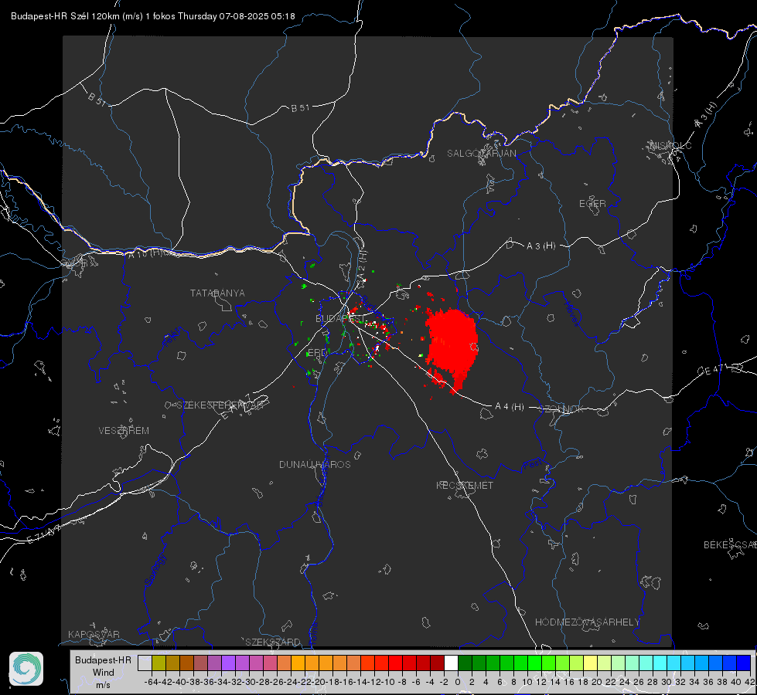Pick the deep blue 42 m/s legend swatch
This screenshot has width=757, height=695.
click(x=744, y=663)
